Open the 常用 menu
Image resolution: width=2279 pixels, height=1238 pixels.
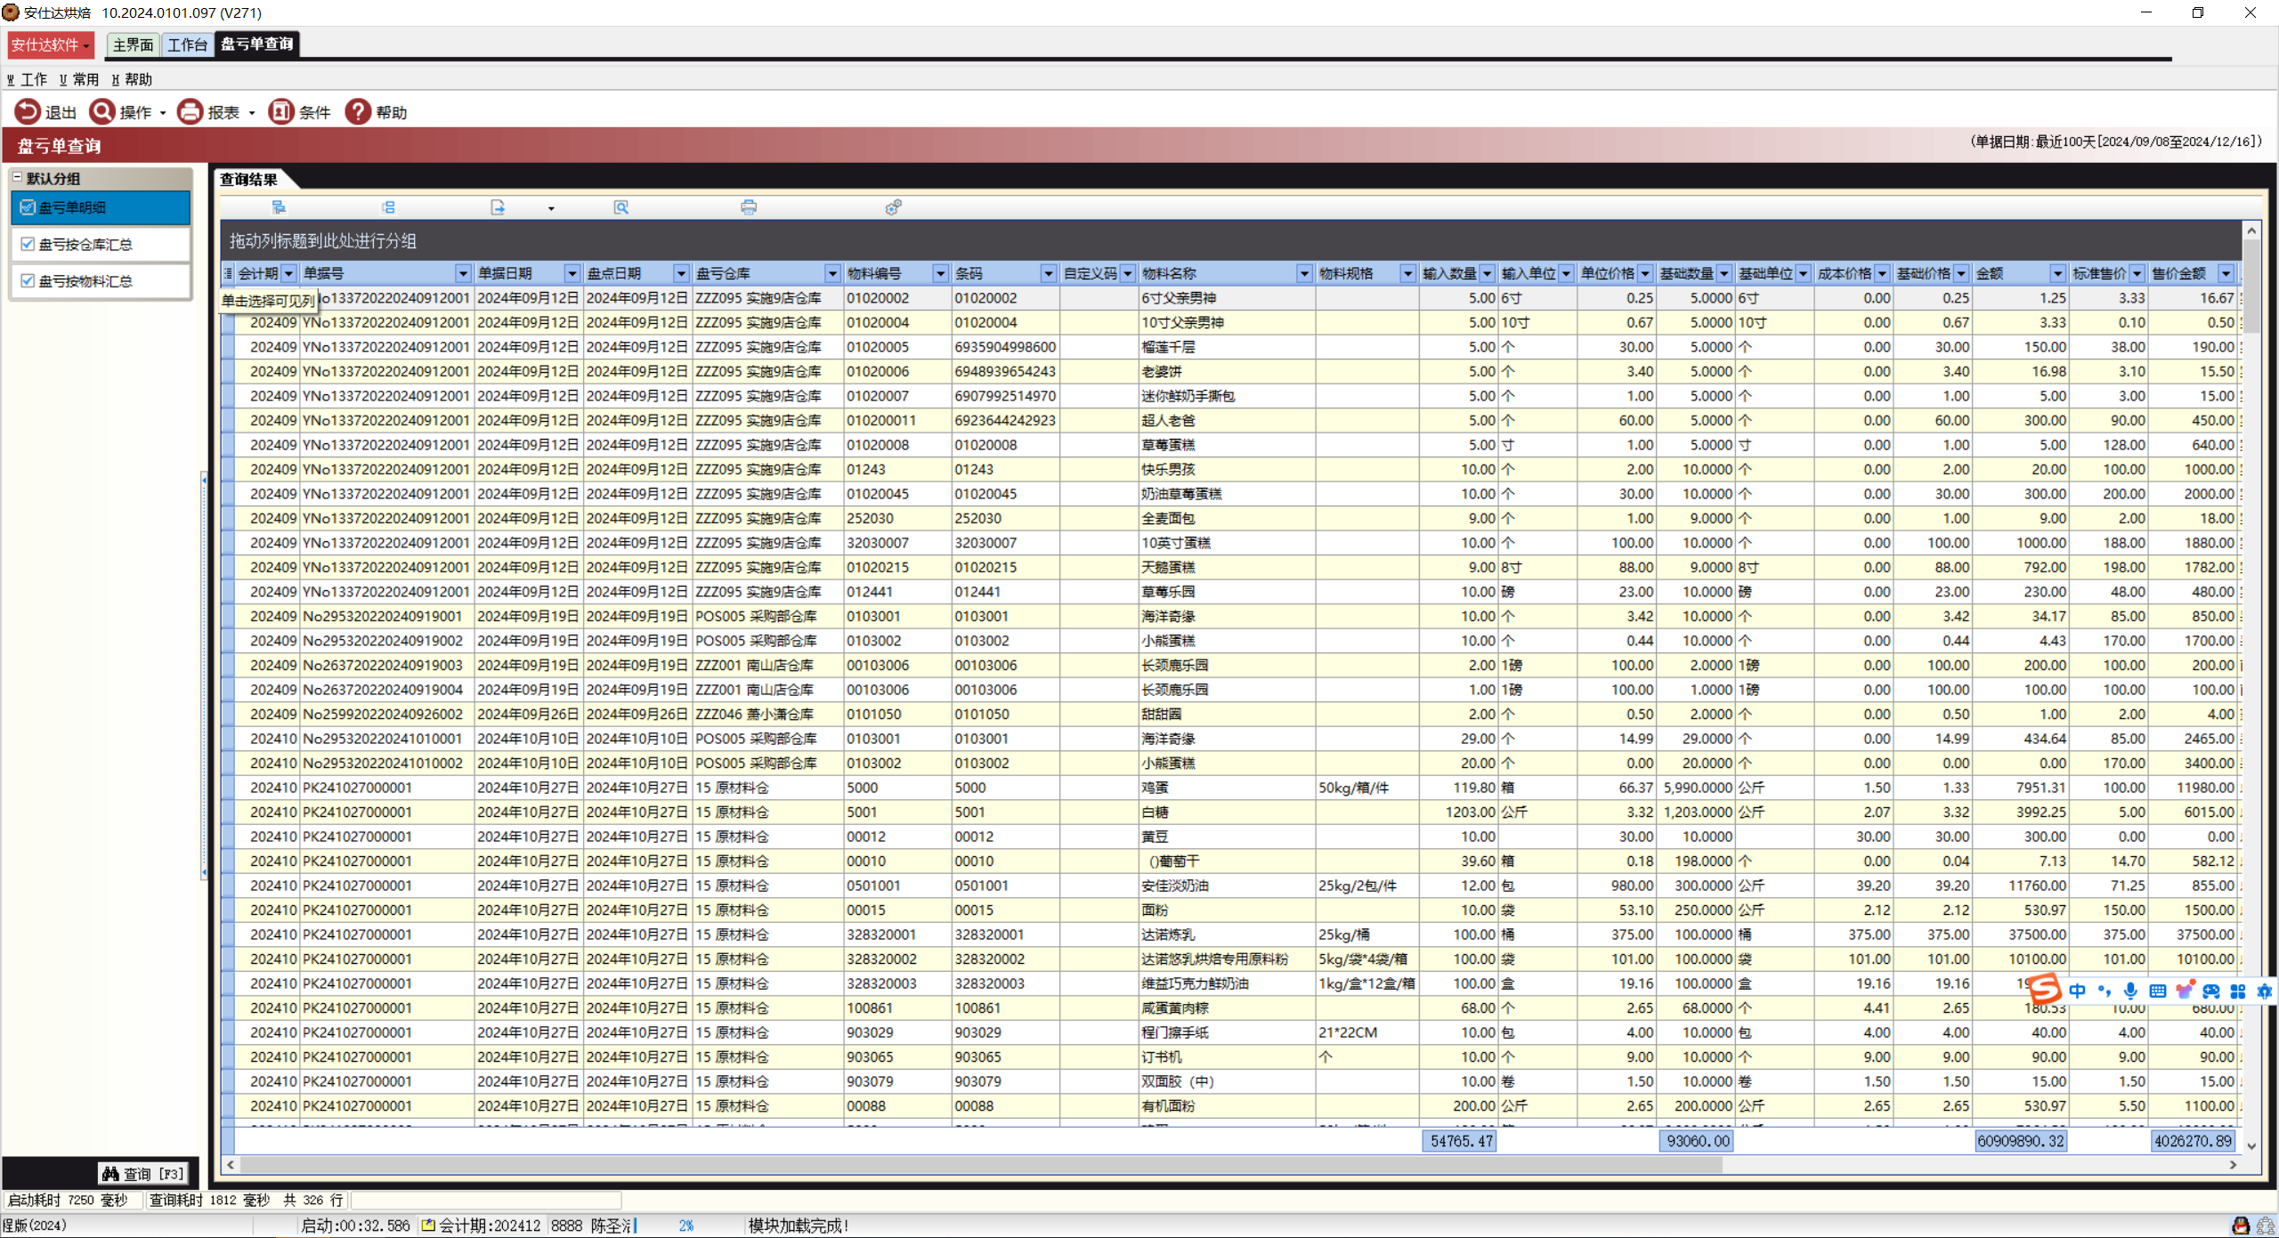(79, 79)
